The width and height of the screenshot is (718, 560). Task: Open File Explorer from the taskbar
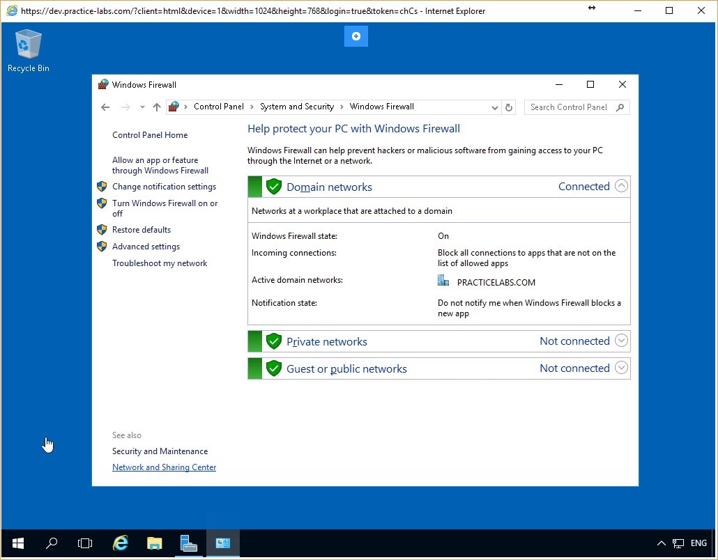(x=154, y=543)
